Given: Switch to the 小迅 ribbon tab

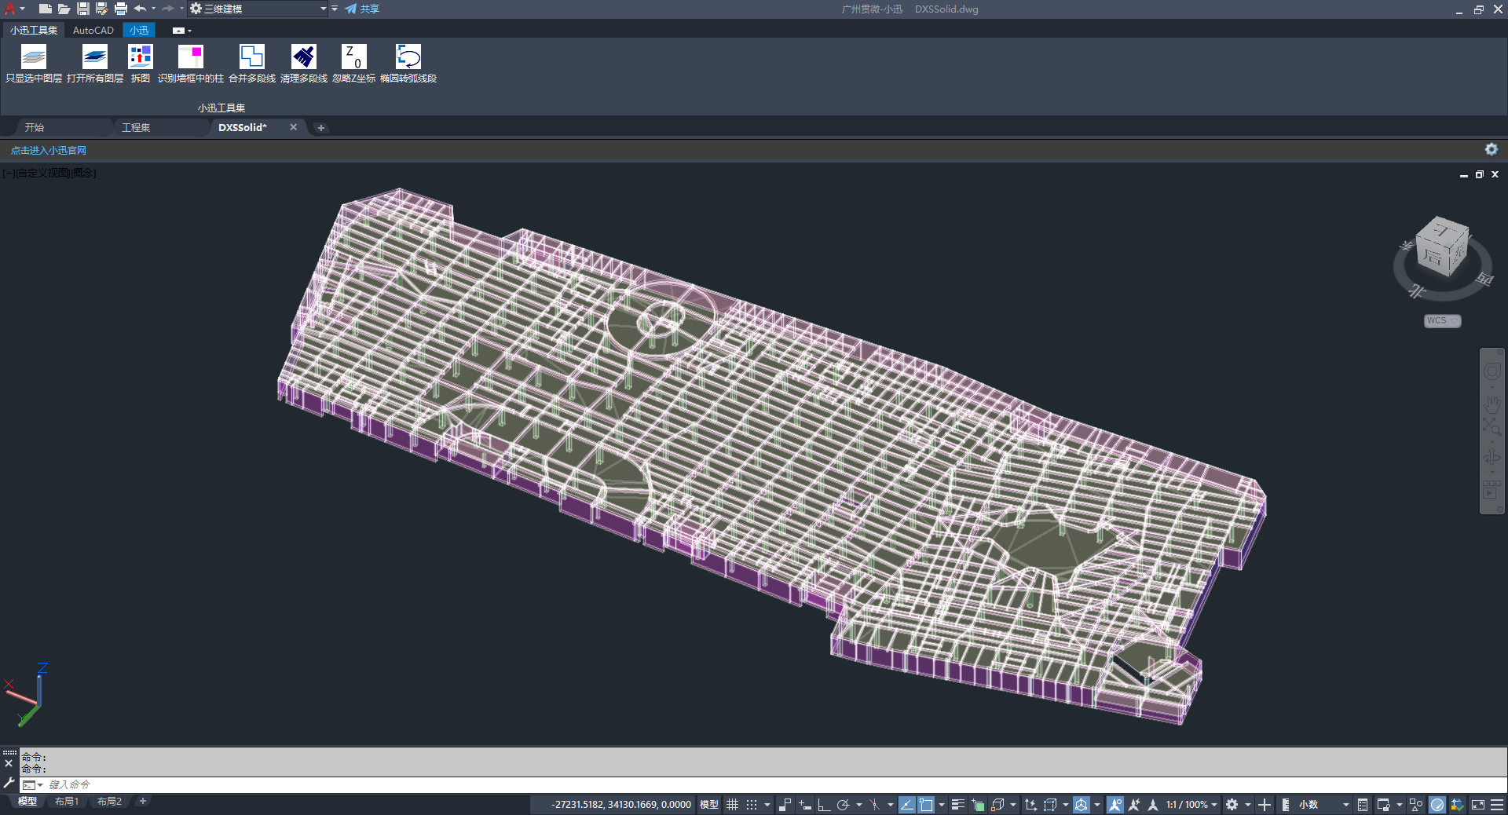Looking at the screenshot, I should 139,31.
